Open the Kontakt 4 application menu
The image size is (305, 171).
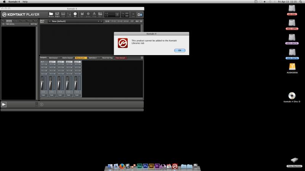tap(14, 2)
